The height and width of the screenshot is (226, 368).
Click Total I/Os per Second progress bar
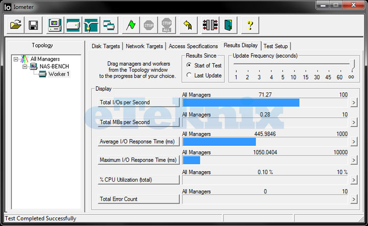(265, 103)
